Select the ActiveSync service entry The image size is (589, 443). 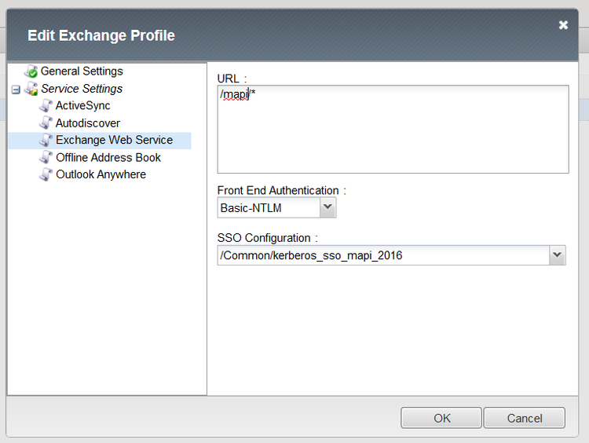(x=82, y=106)
